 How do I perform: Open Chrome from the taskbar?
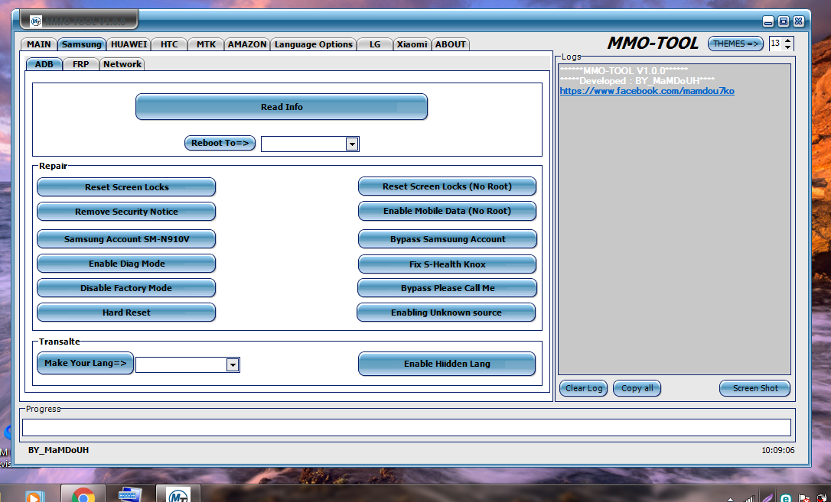[x=83, y=495]
